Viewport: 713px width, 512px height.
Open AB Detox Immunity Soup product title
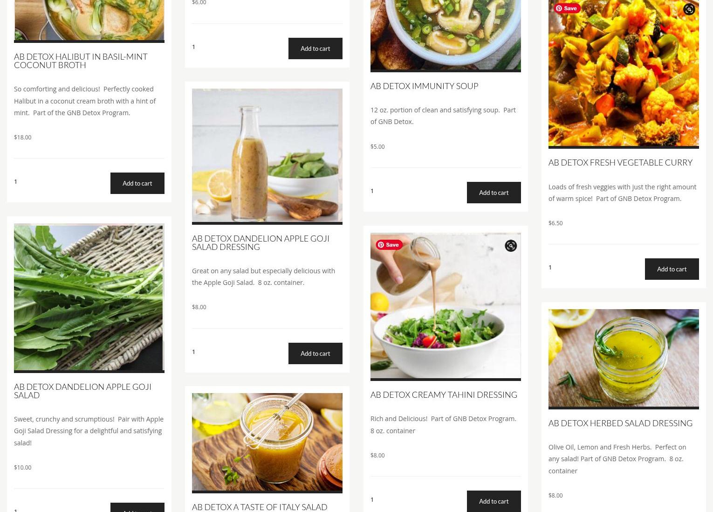click(424, 86)
